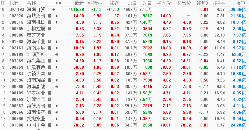The width and height of the screenshot is (249, 130).
Task: Click the R badge beside 广晟有色
Action: click(x=50, y=67)
